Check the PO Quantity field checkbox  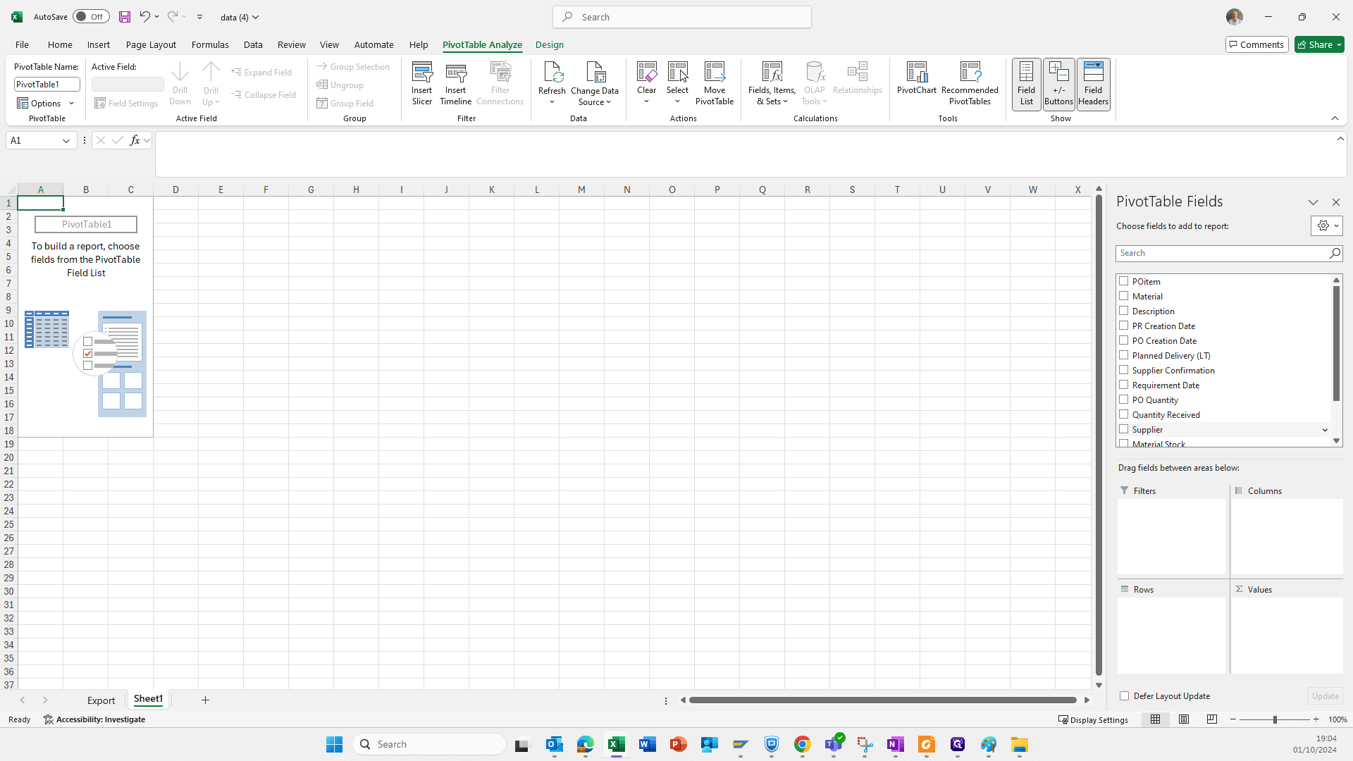tap(1124, 400)
